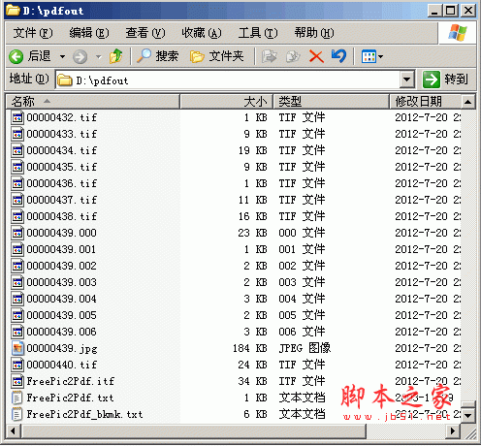Open the 编辑(E) menu

[89, 33]
